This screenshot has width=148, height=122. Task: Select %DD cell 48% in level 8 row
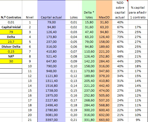tap(120, 56)
